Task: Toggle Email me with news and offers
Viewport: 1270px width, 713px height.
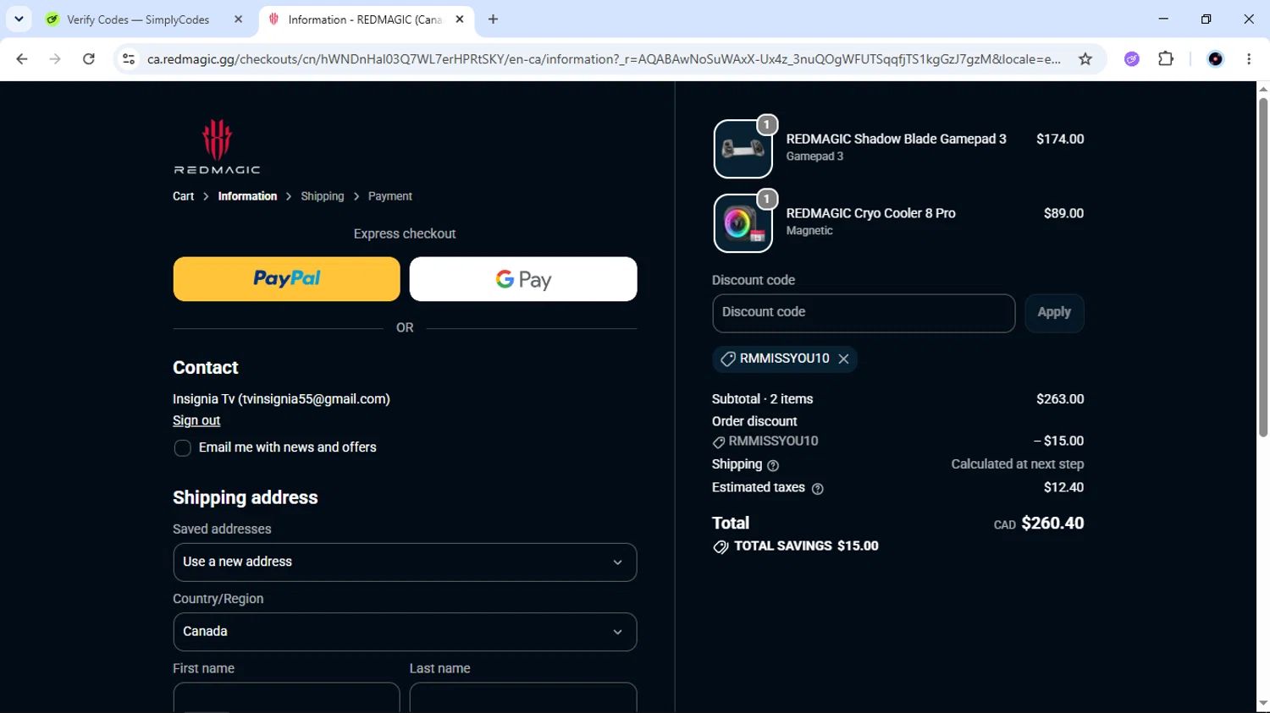Action: (x=182, y=448)
